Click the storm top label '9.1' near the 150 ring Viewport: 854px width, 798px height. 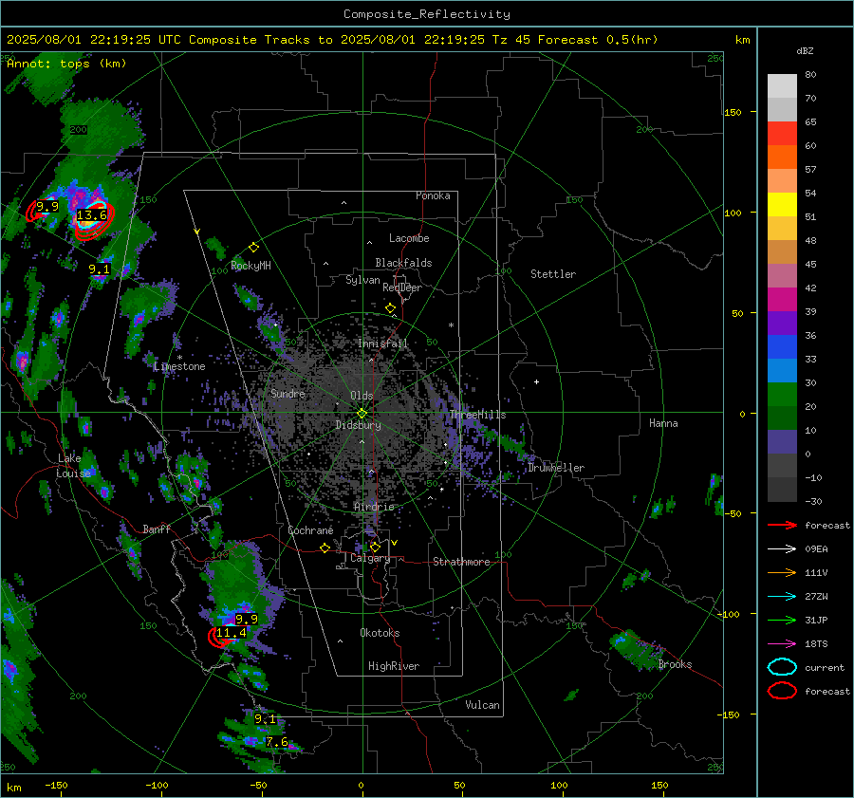coord(99,269)
